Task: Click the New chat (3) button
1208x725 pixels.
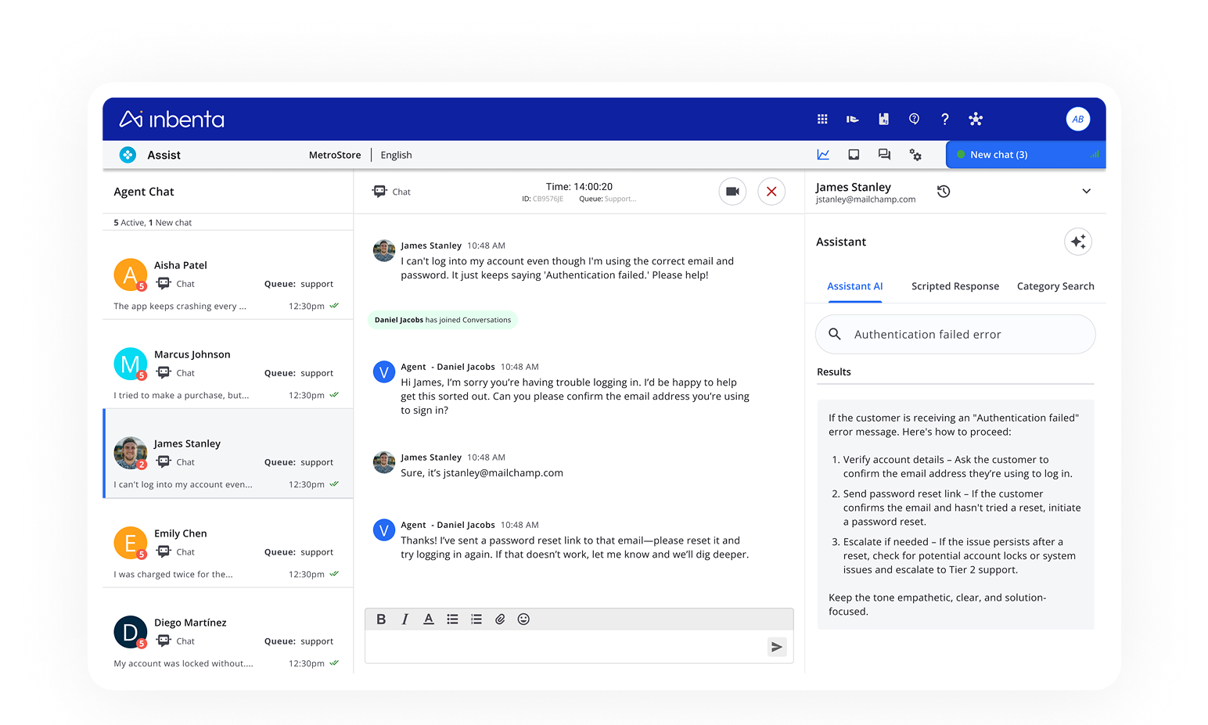Action: [x=998, y=154]
